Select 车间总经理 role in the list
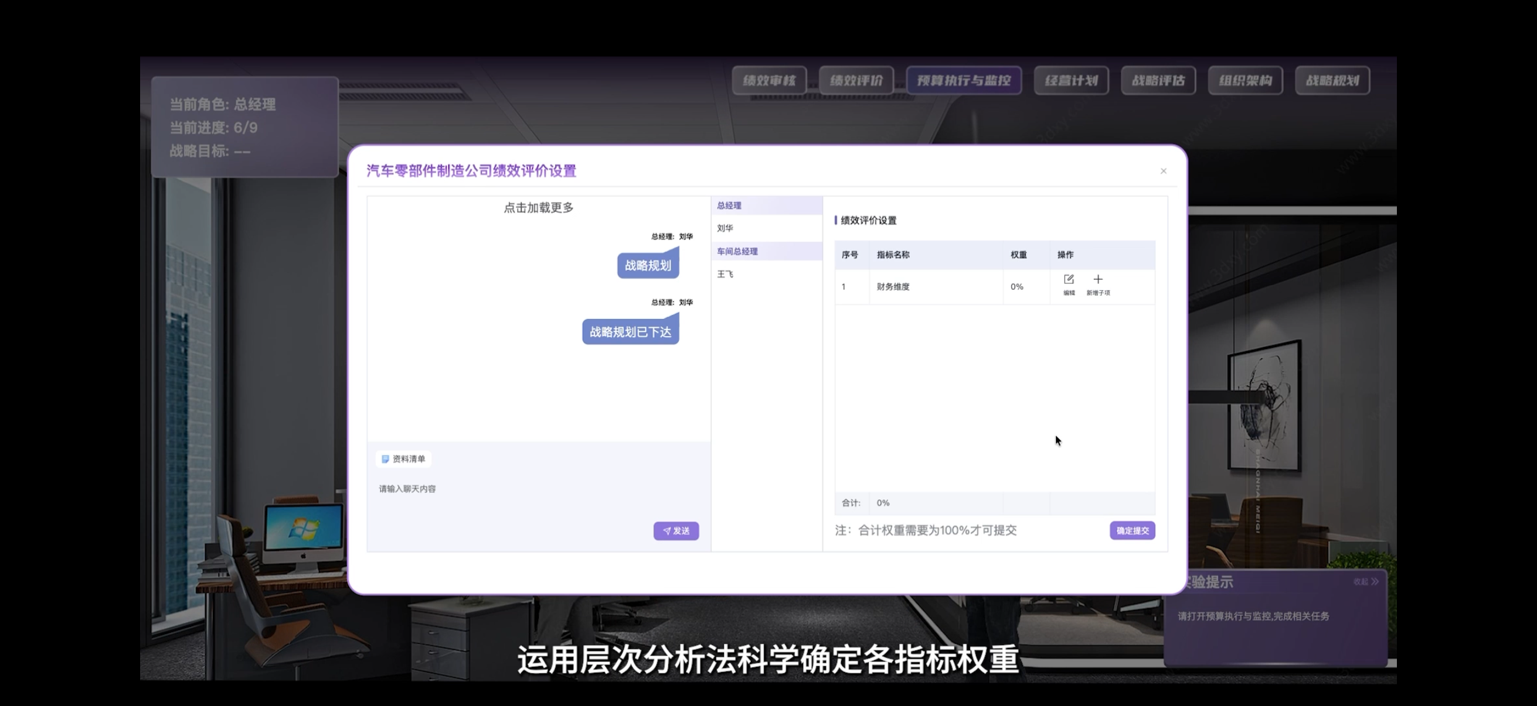This screenshot has height=706, width=1537. pyautogui.click(x=767, y=251)
